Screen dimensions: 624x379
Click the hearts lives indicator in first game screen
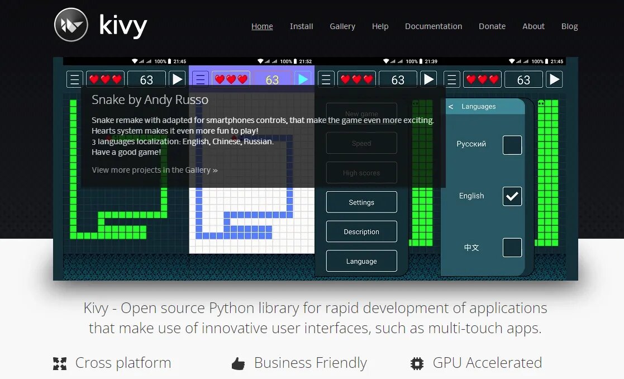[105, 79]
